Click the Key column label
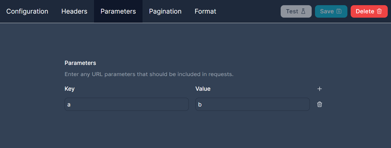Viewport: 391px width, 148px height. point(69,89)
